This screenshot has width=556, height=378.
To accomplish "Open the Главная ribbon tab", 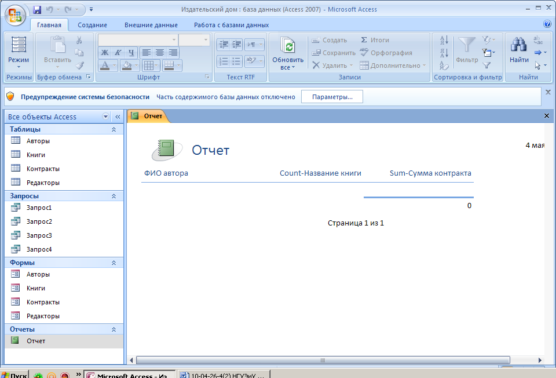I will click(x=49, y=25).
